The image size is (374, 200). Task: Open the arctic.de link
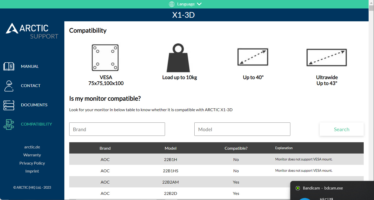tap(32, 147)
